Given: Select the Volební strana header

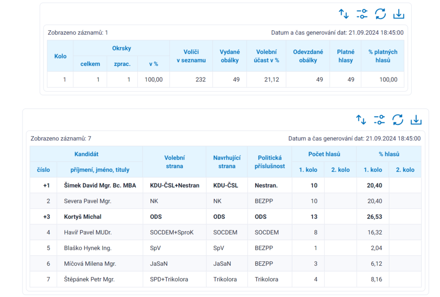Looking at the screenshot, I should click(175, 162).
